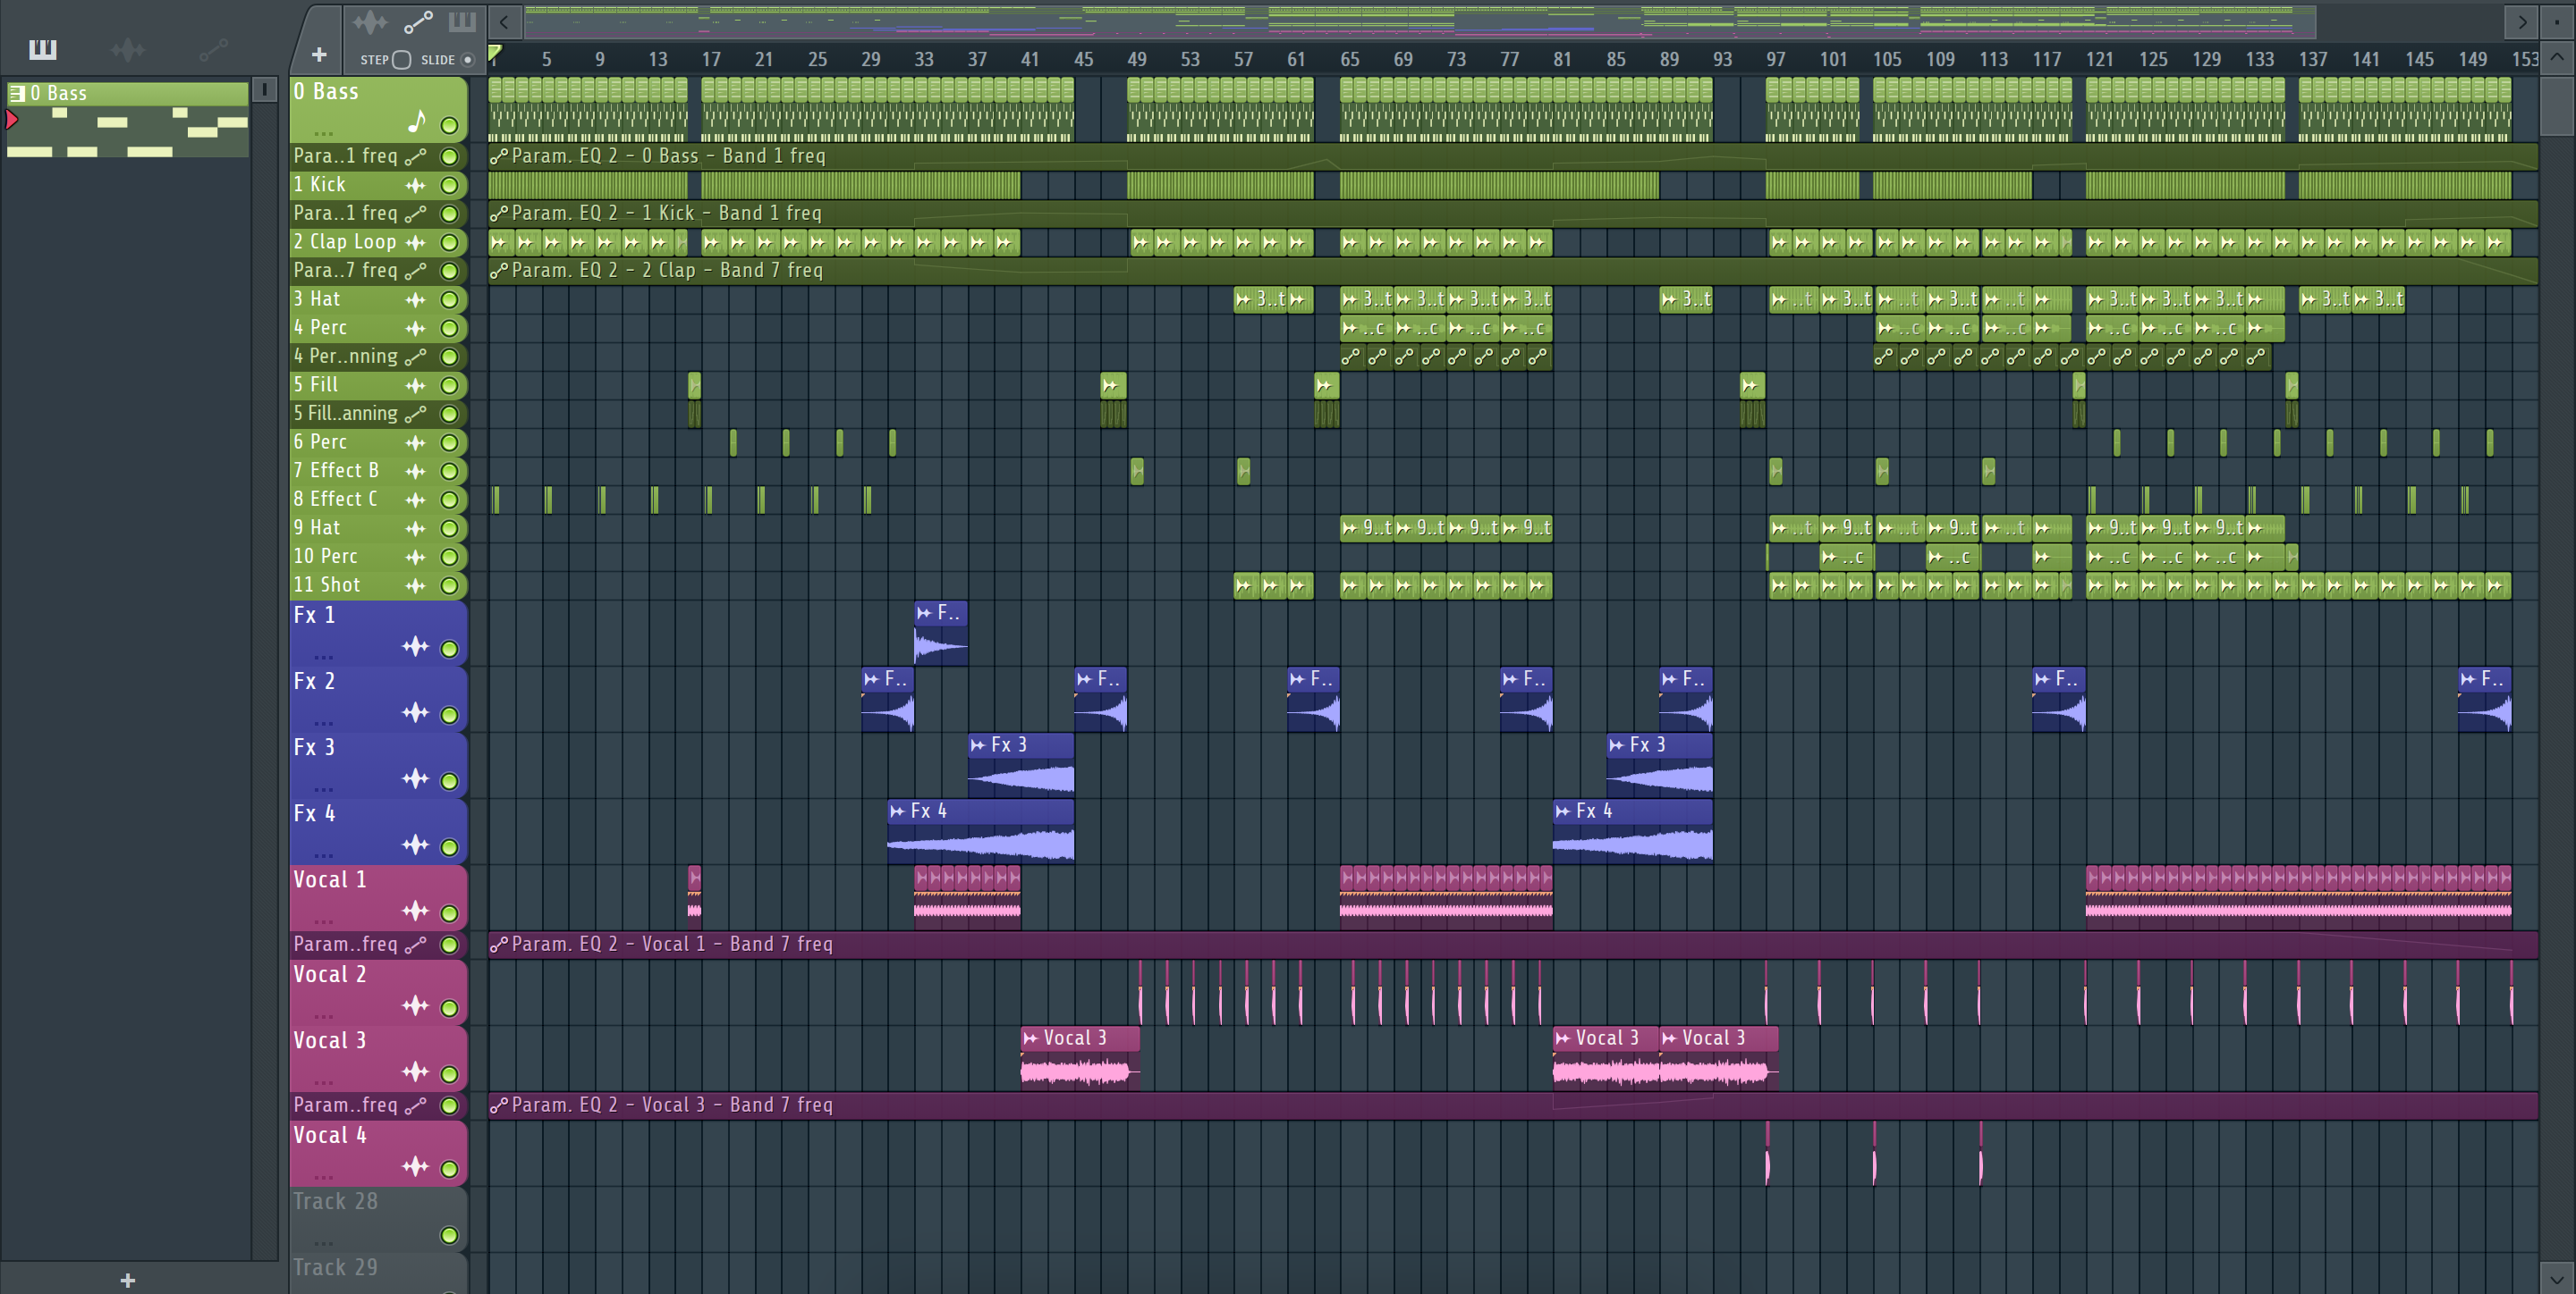Open menu of first Fx 3 clip
Viewport: 2576px width, 1294px height.
point(978,745)
